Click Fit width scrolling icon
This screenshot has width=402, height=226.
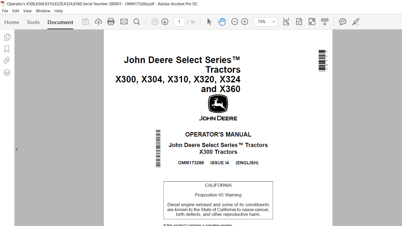tap(286, 22)
